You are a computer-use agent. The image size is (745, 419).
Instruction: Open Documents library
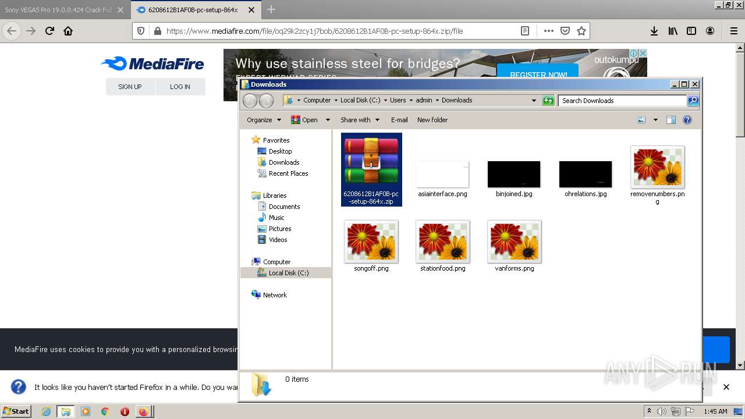284,207
